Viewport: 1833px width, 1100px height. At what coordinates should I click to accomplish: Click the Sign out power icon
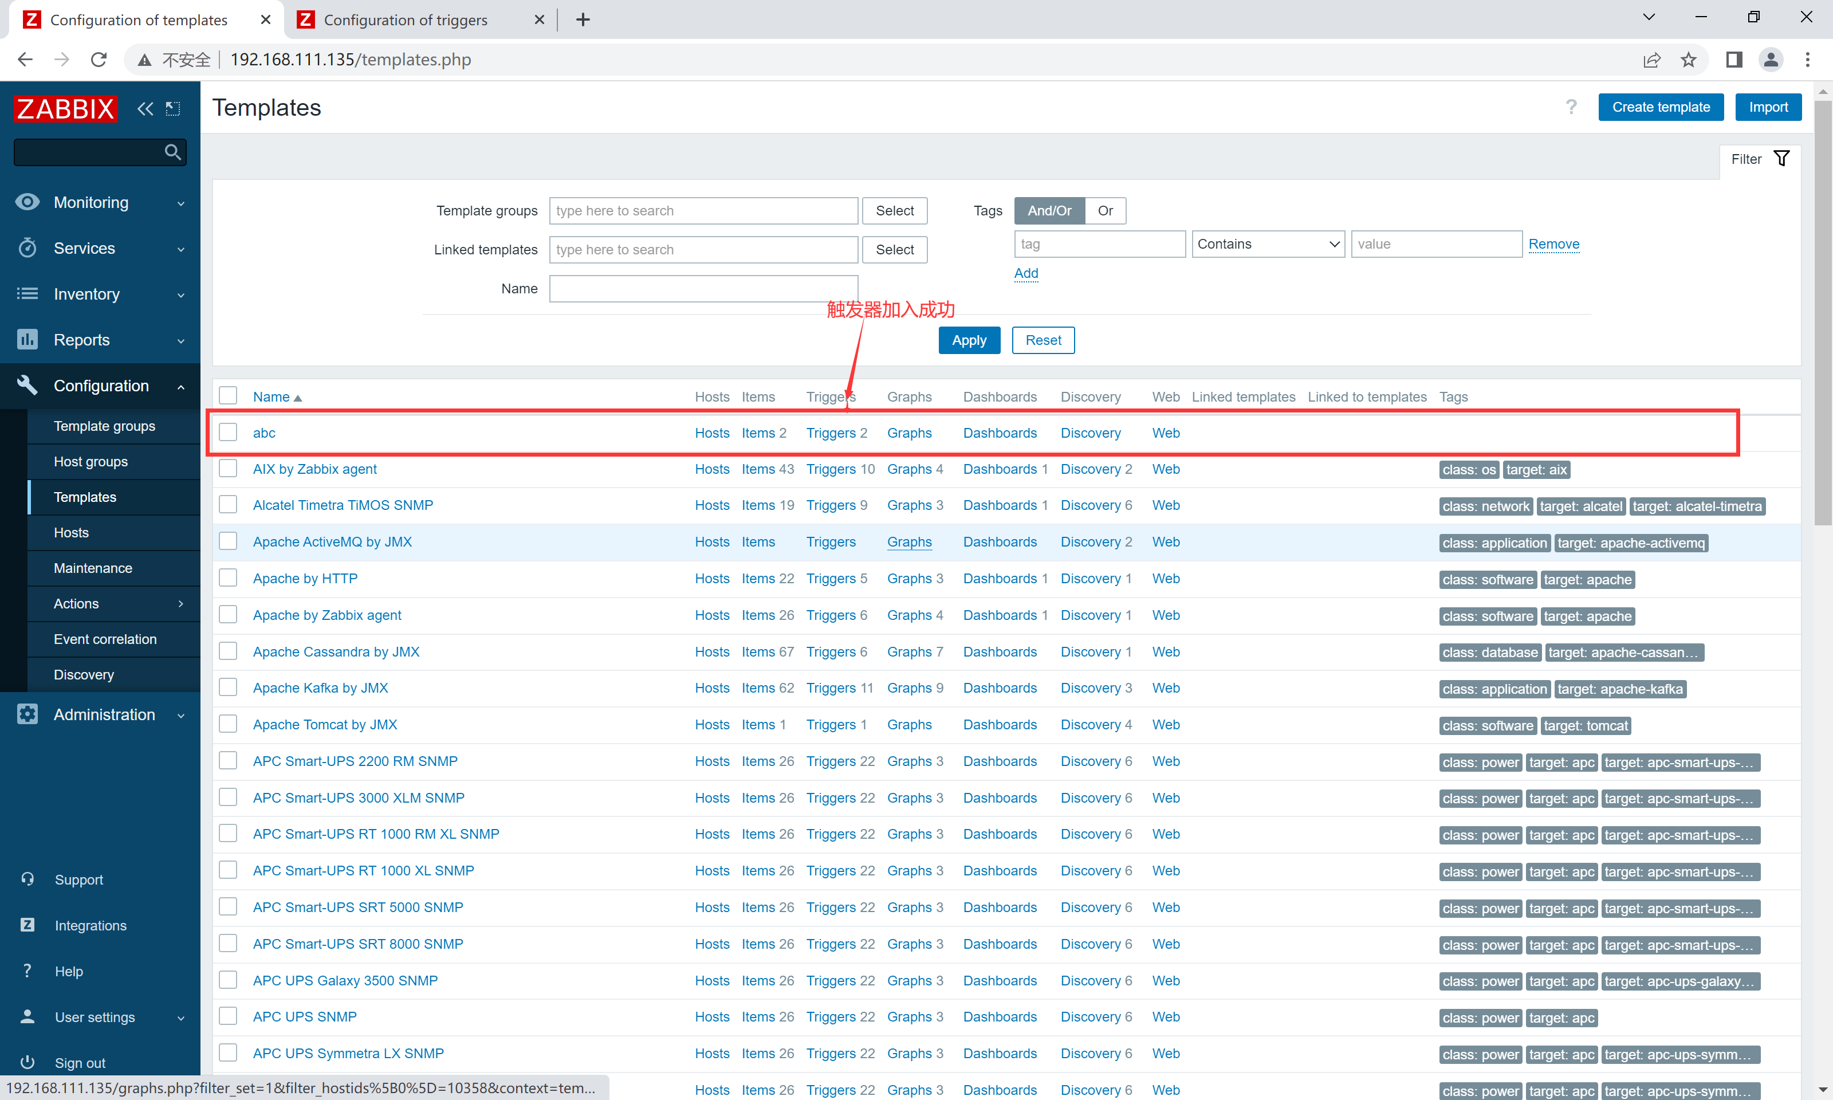[27, 1062]
